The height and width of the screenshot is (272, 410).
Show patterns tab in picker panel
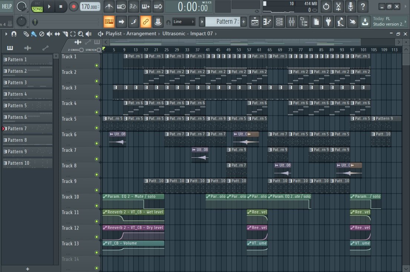click(x=10, y=48)
